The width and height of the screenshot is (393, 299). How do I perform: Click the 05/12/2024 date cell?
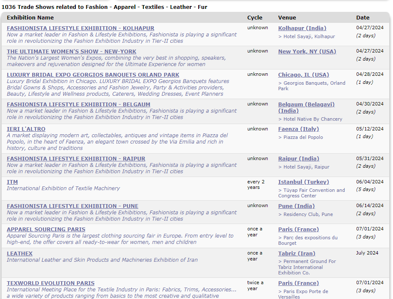pyautogui.click(x=370, y=129)
